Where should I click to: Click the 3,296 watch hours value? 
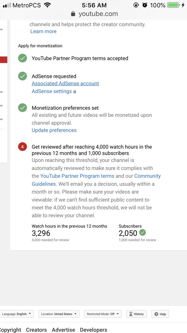(41, 233)
